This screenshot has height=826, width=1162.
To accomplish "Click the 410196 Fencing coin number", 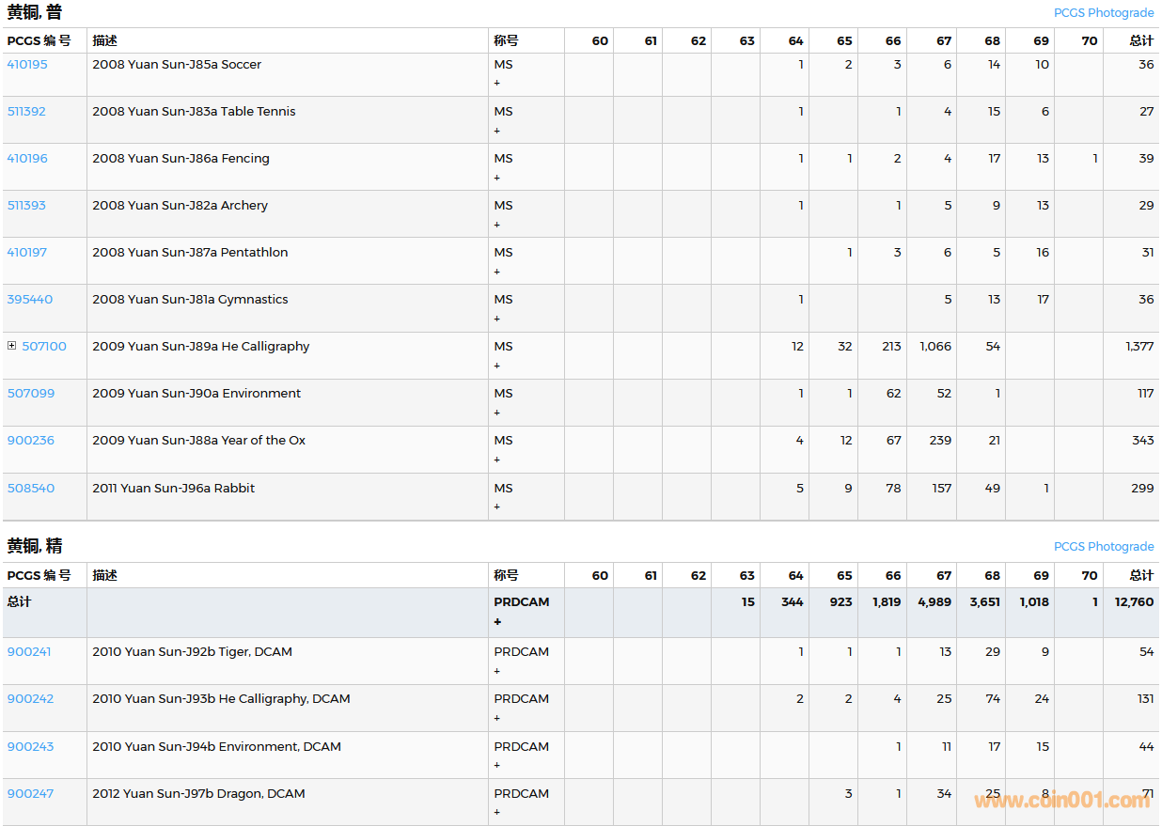I will pos(27,159).
